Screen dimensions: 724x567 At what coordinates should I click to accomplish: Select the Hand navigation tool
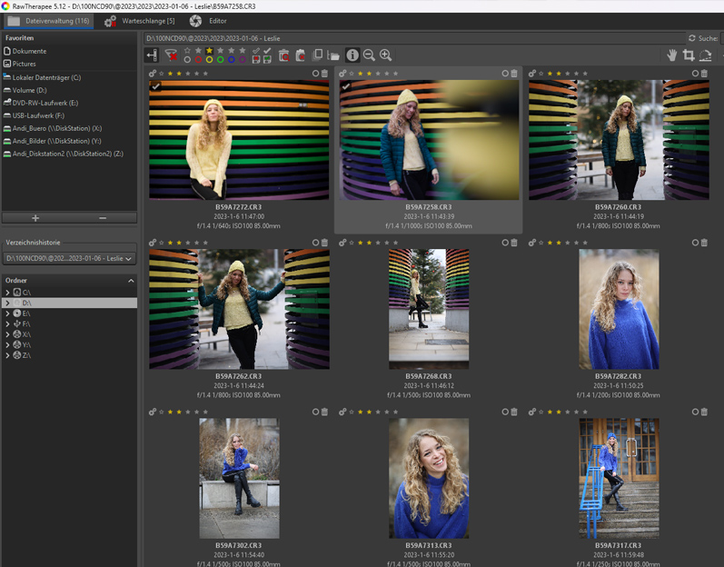[x=672, y=55]
